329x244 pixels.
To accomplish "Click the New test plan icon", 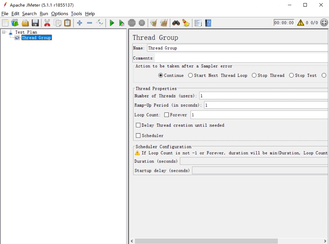I will pyautogui.click(x=5, y=23).
